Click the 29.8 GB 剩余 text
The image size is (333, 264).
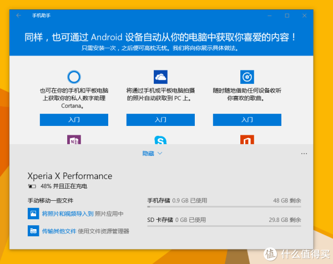click(x=285, y=220)
